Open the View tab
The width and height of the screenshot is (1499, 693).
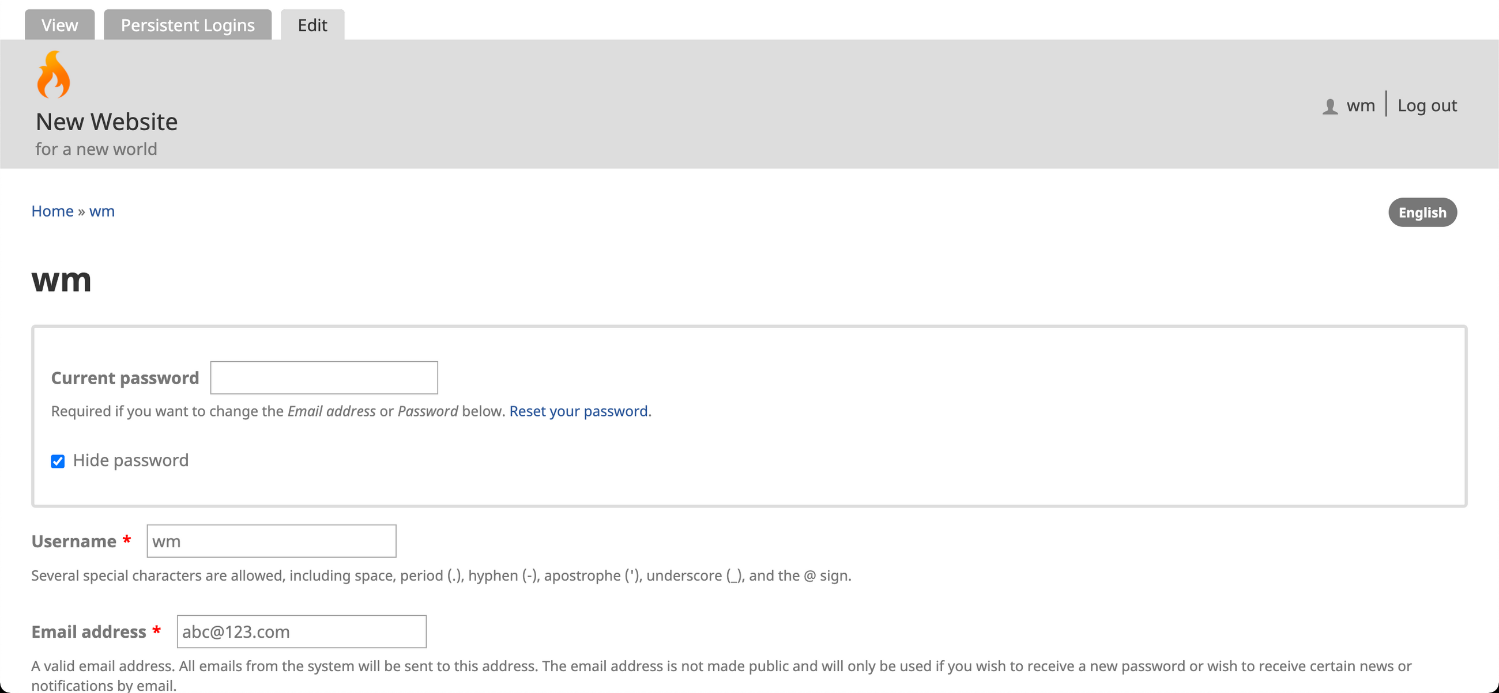(x=59, y=25)
